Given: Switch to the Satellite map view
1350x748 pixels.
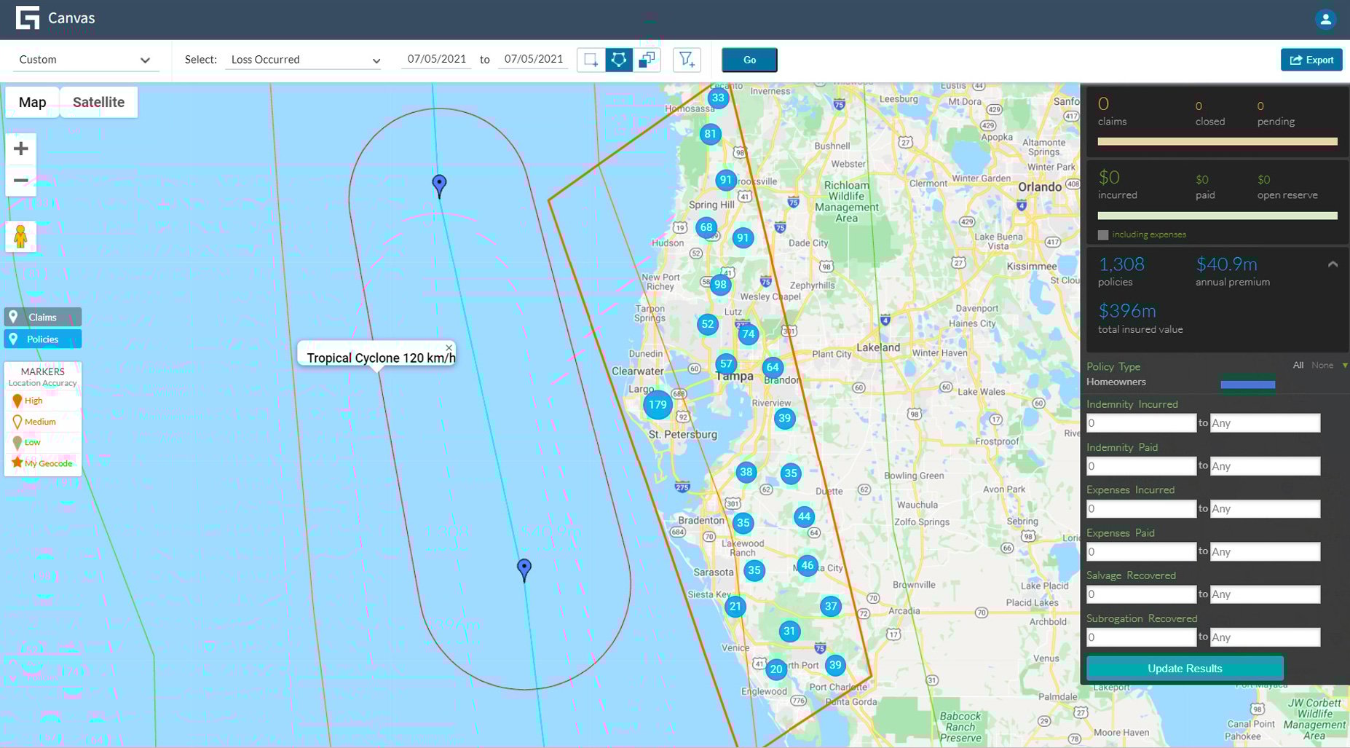Looking at the screenshot, I should tap(98, 102).
